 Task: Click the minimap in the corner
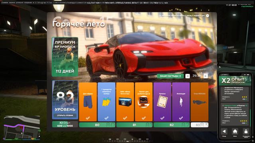[22, 128]
